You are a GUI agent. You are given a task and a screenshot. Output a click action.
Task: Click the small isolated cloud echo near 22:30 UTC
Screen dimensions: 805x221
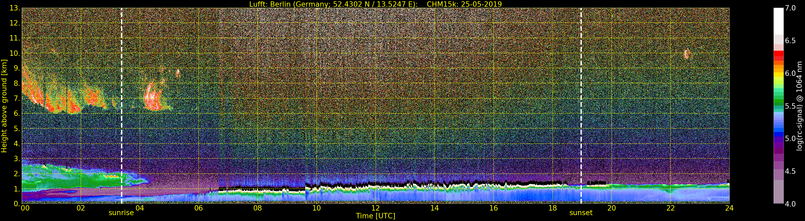[686, 54]
